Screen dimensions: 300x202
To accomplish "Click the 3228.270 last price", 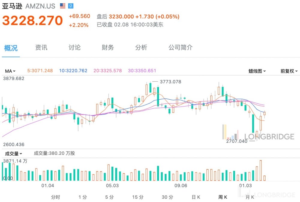I will pos(32,20).
